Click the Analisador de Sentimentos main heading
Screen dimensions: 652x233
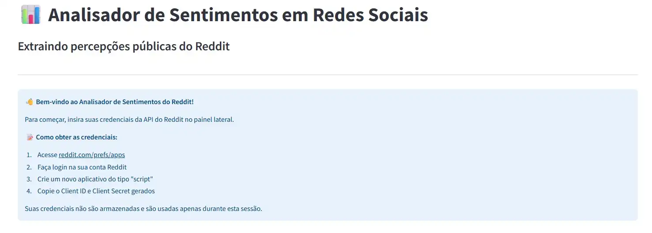coord(238,15)
